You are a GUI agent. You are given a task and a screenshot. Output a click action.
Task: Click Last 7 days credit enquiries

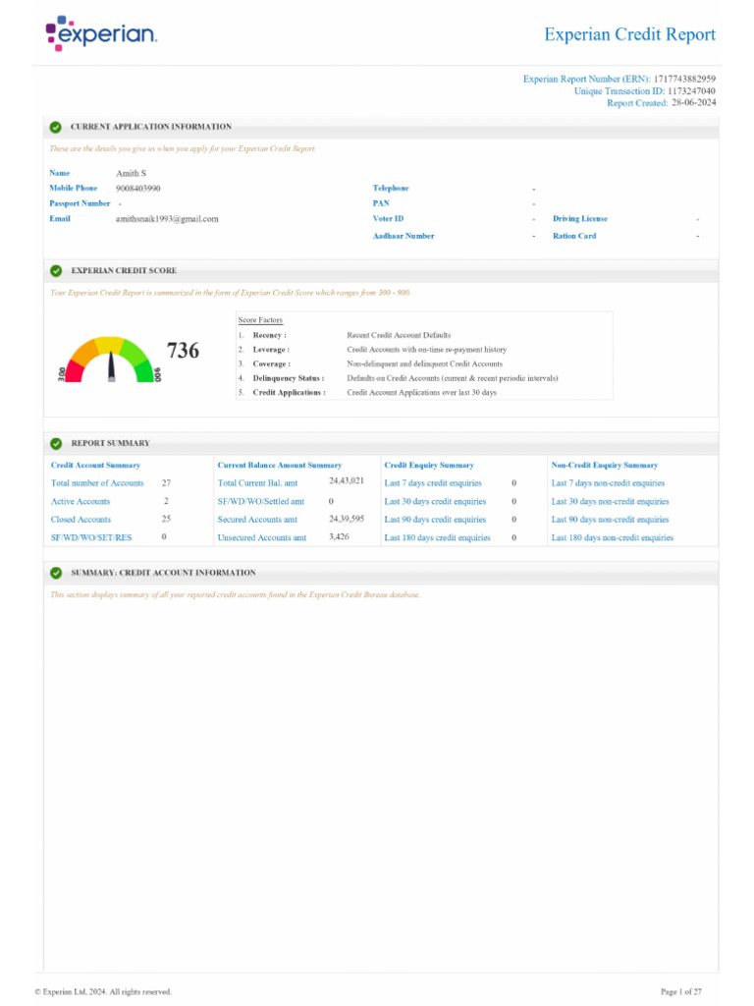point(433,483)
